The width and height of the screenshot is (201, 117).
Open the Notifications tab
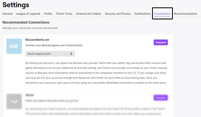pos(142,14)
